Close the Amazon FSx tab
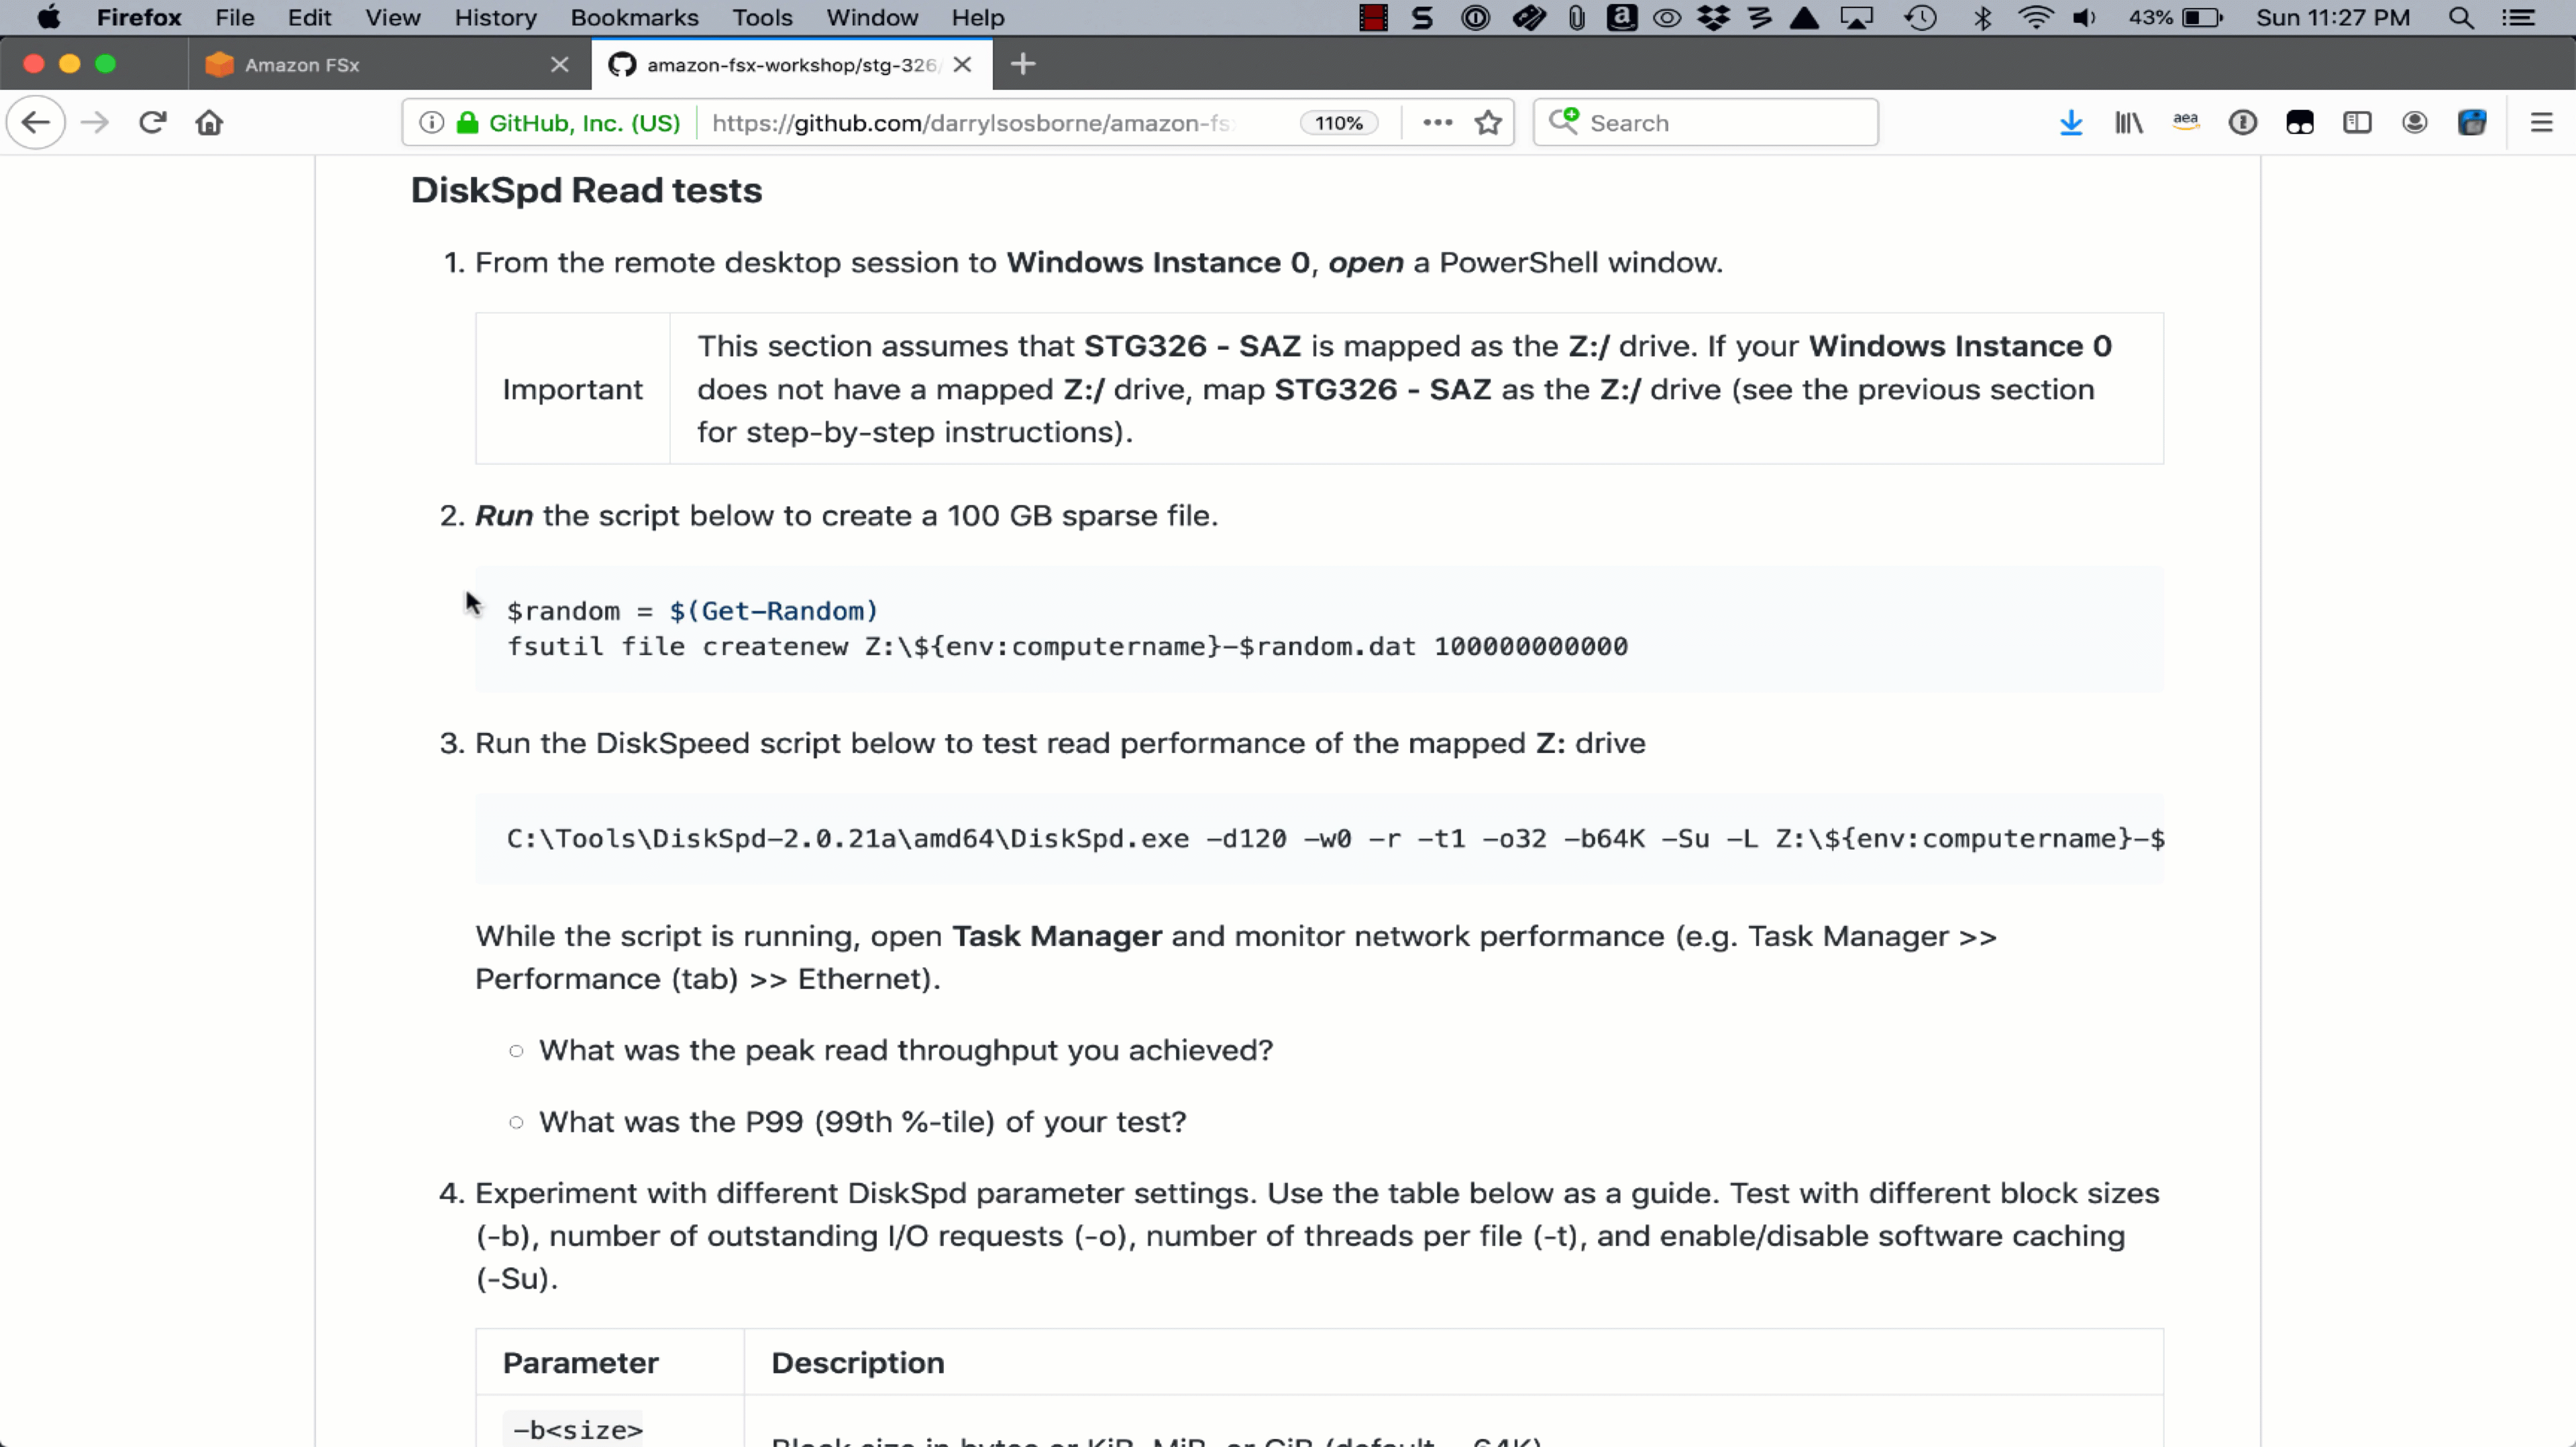 [x=559, y=64]
